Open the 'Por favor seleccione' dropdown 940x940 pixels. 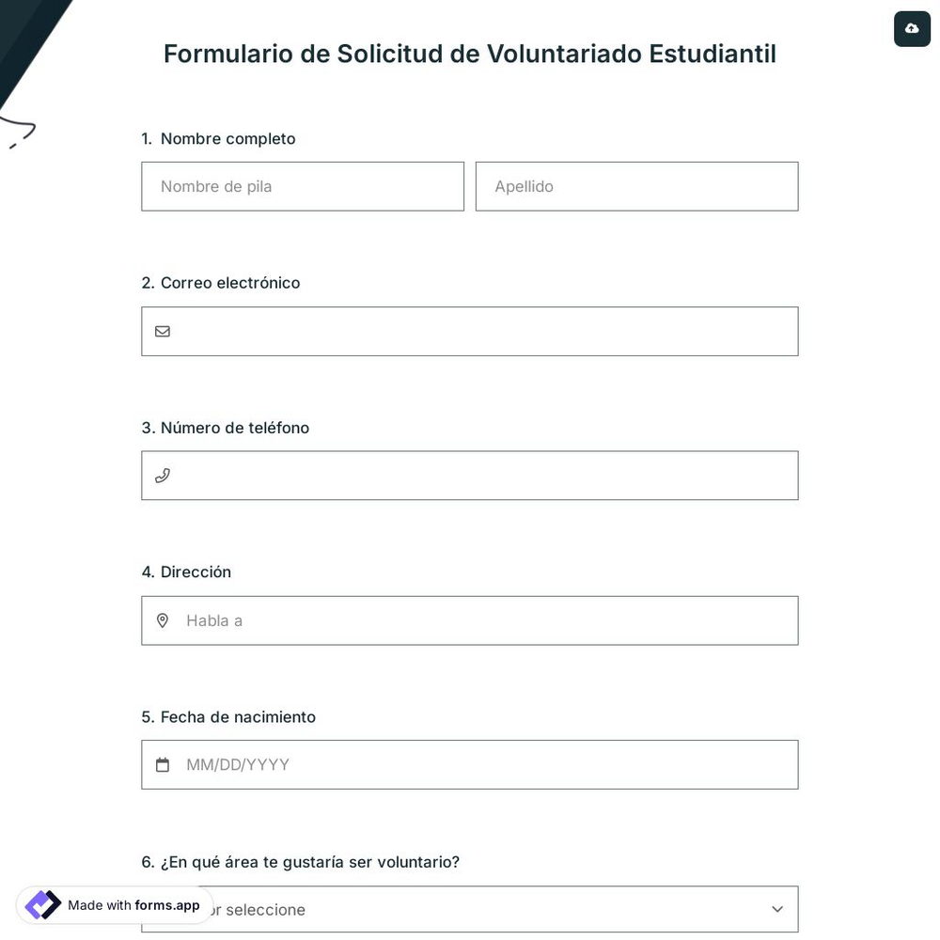pyautogui.click(x=470, y=909)
